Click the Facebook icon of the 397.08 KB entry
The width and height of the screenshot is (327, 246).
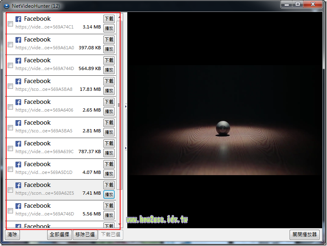click(18, 40)
